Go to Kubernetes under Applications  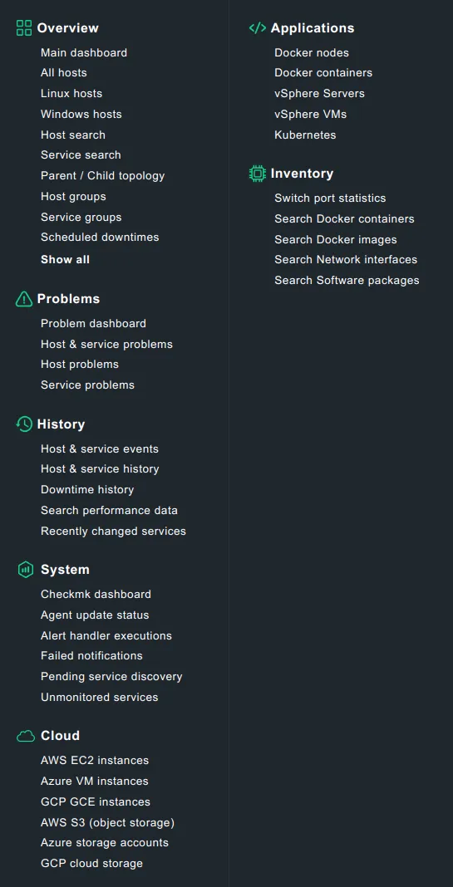click(305, 135)
